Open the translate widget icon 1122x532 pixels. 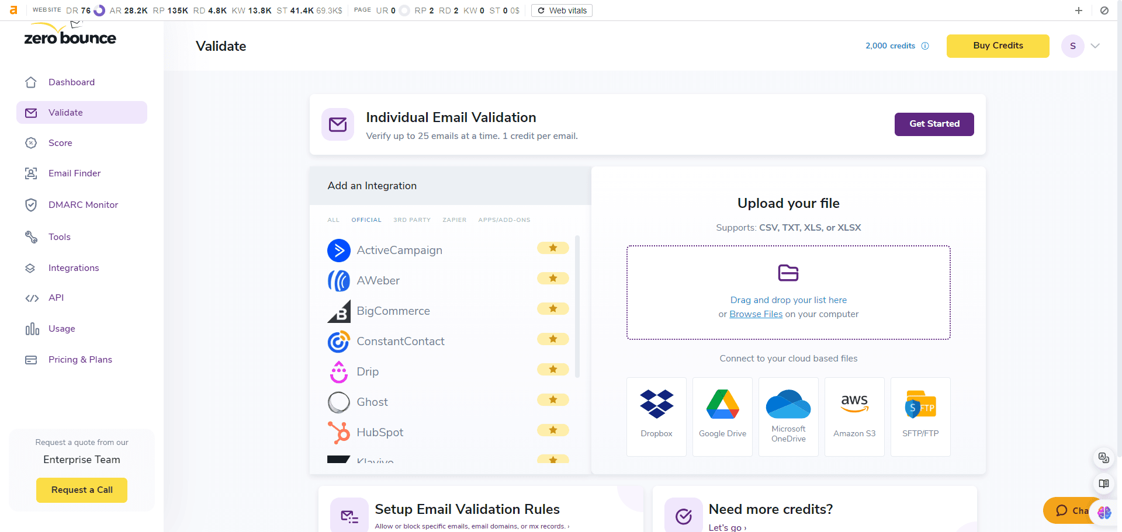[x=1103, y=458]
